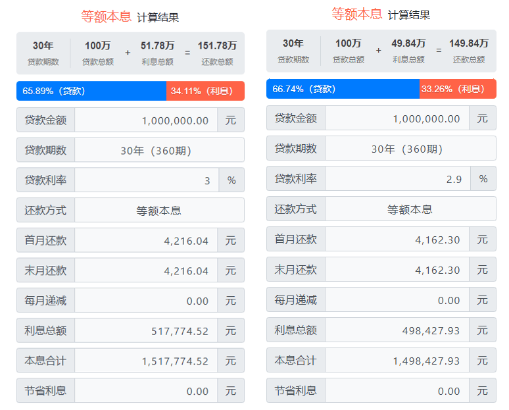509x410 pixels.
Task: Click the 本息合计 field showing 1,517,774.52
Action: 146,361
